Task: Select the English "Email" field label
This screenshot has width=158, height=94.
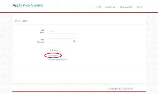Action: point(42,33)
